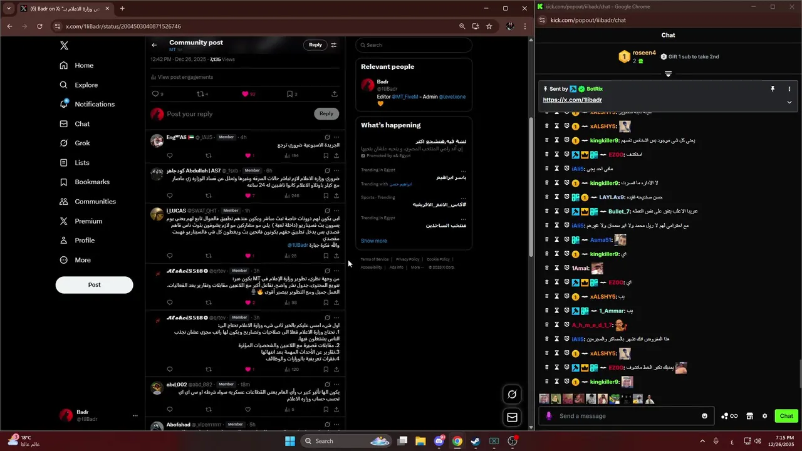Open pinned message three-dot menu
The height and width of the screenshot is (451, 802).
789,89
